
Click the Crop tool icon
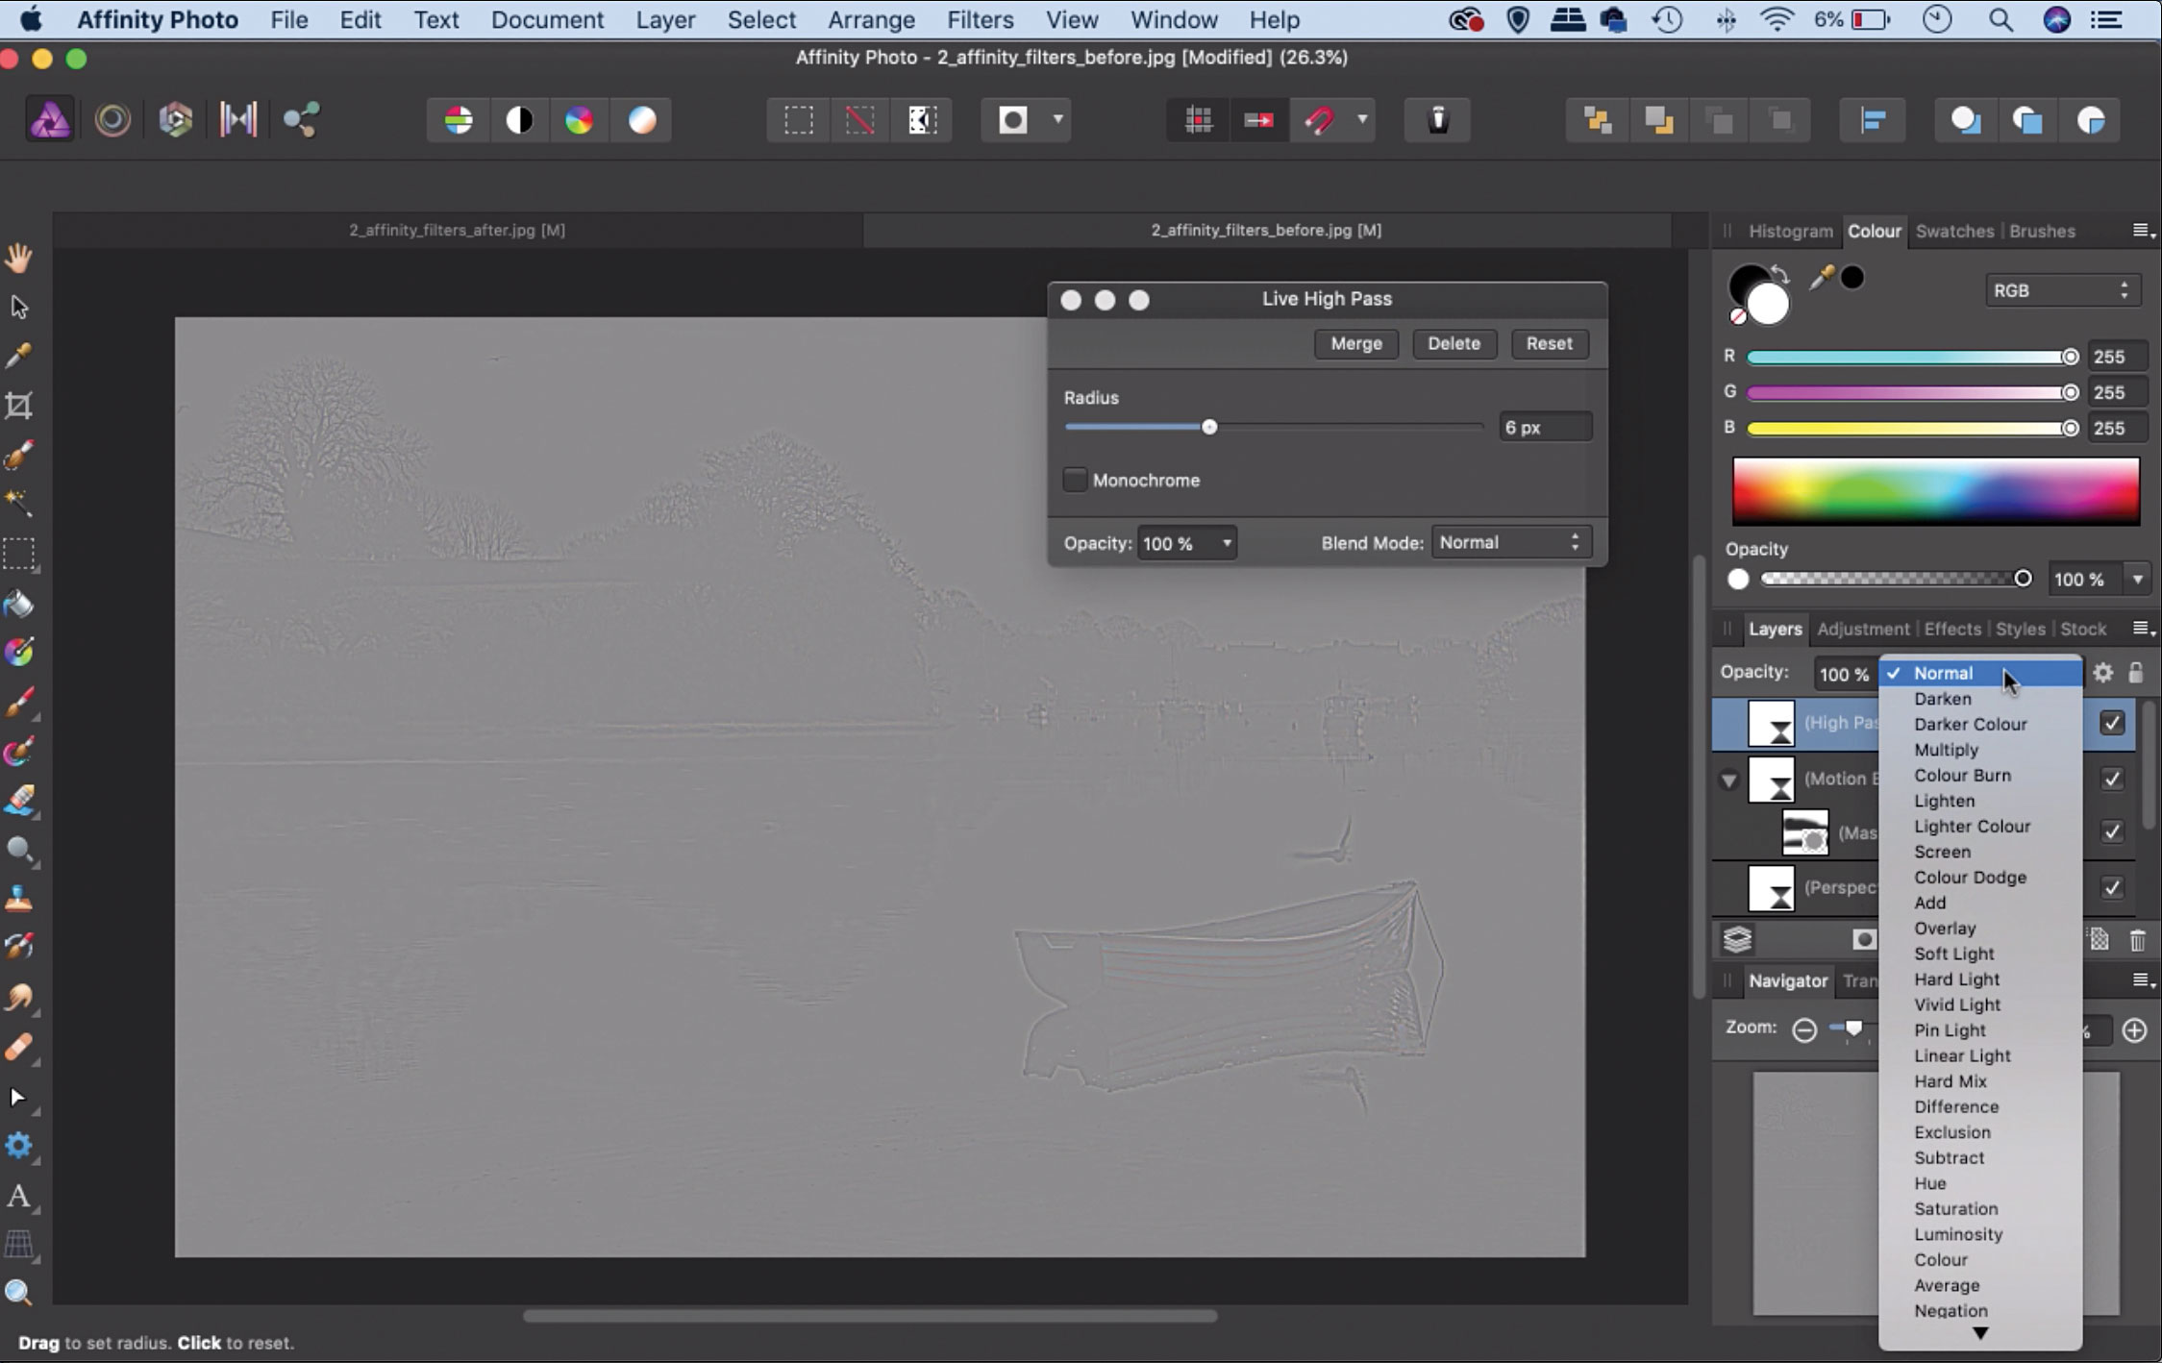click(22, 405)
